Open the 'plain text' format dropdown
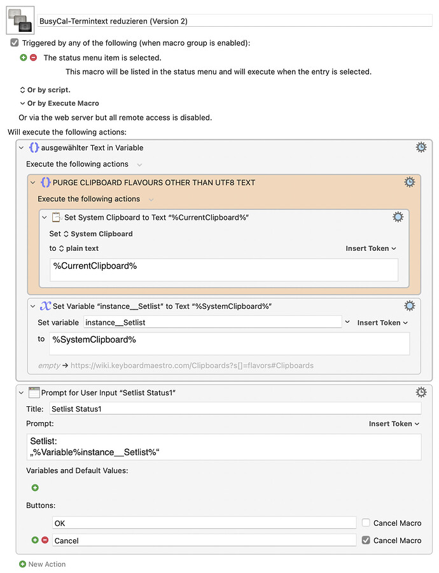The height and width of the screenshot is (573, 439). [x=79, y=248]
